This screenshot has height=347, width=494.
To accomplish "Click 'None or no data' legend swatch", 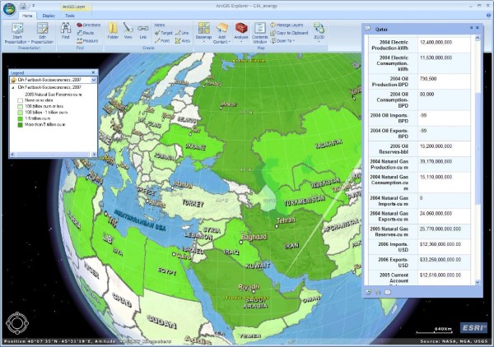I will tap(20, 100).
